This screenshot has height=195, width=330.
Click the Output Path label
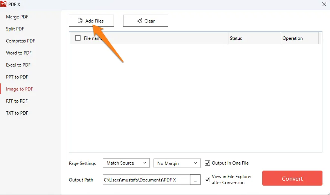click(x=81, y=180)
